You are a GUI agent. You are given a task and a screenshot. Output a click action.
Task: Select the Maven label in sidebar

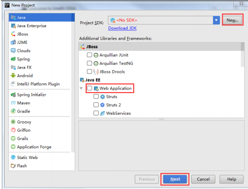click(x=24, y=103)
